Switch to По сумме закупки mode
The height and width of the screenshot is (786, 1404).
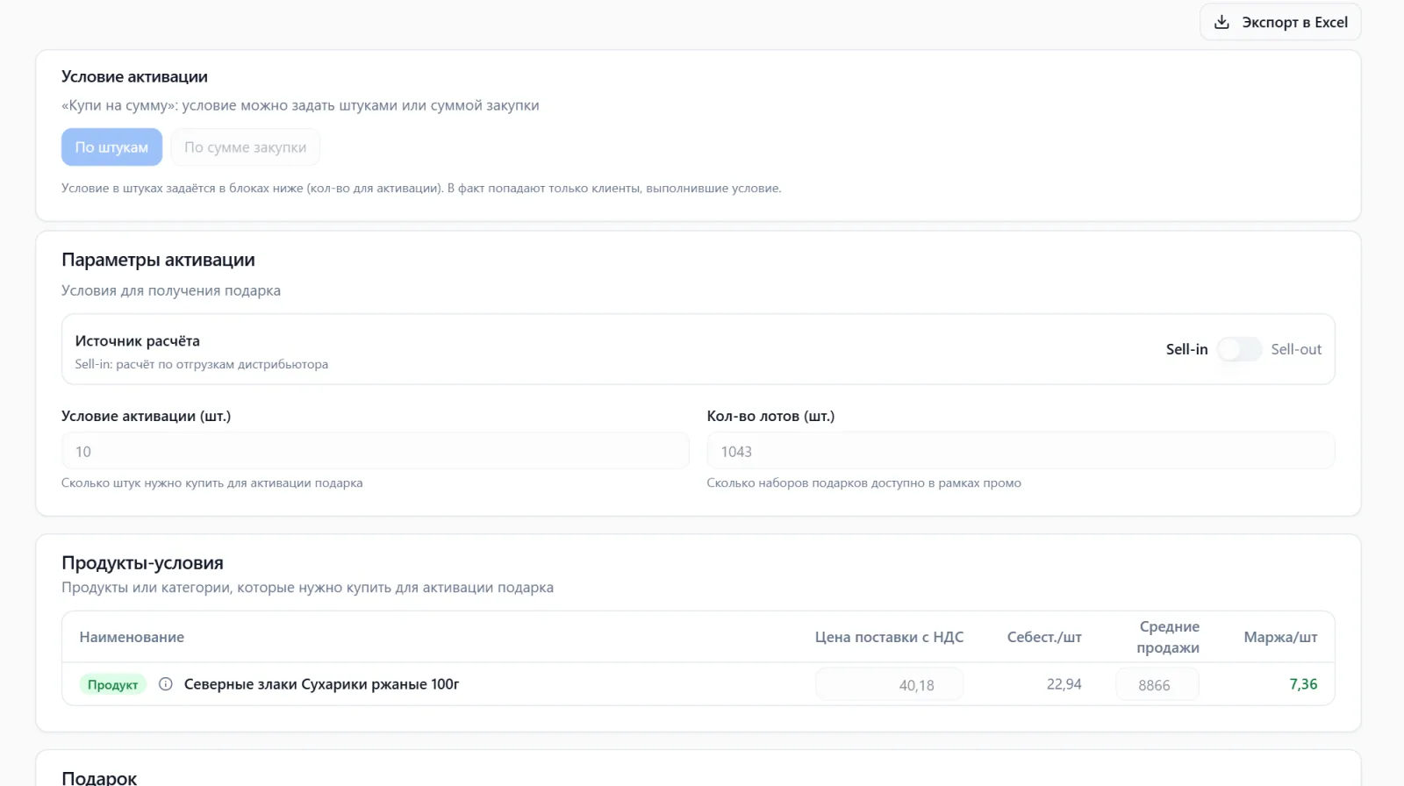[246, 147]
